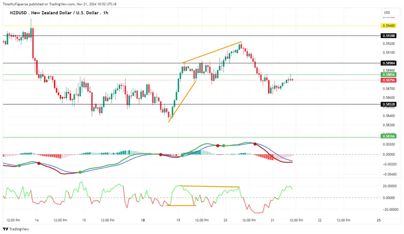Select the black 0.58984 level label
This screenshot has width=404, height=234.
point(389,63)
